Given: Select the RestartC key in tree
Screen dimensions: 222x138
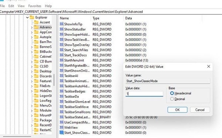Looking at the screenshot, I should [x=46, y=130].
